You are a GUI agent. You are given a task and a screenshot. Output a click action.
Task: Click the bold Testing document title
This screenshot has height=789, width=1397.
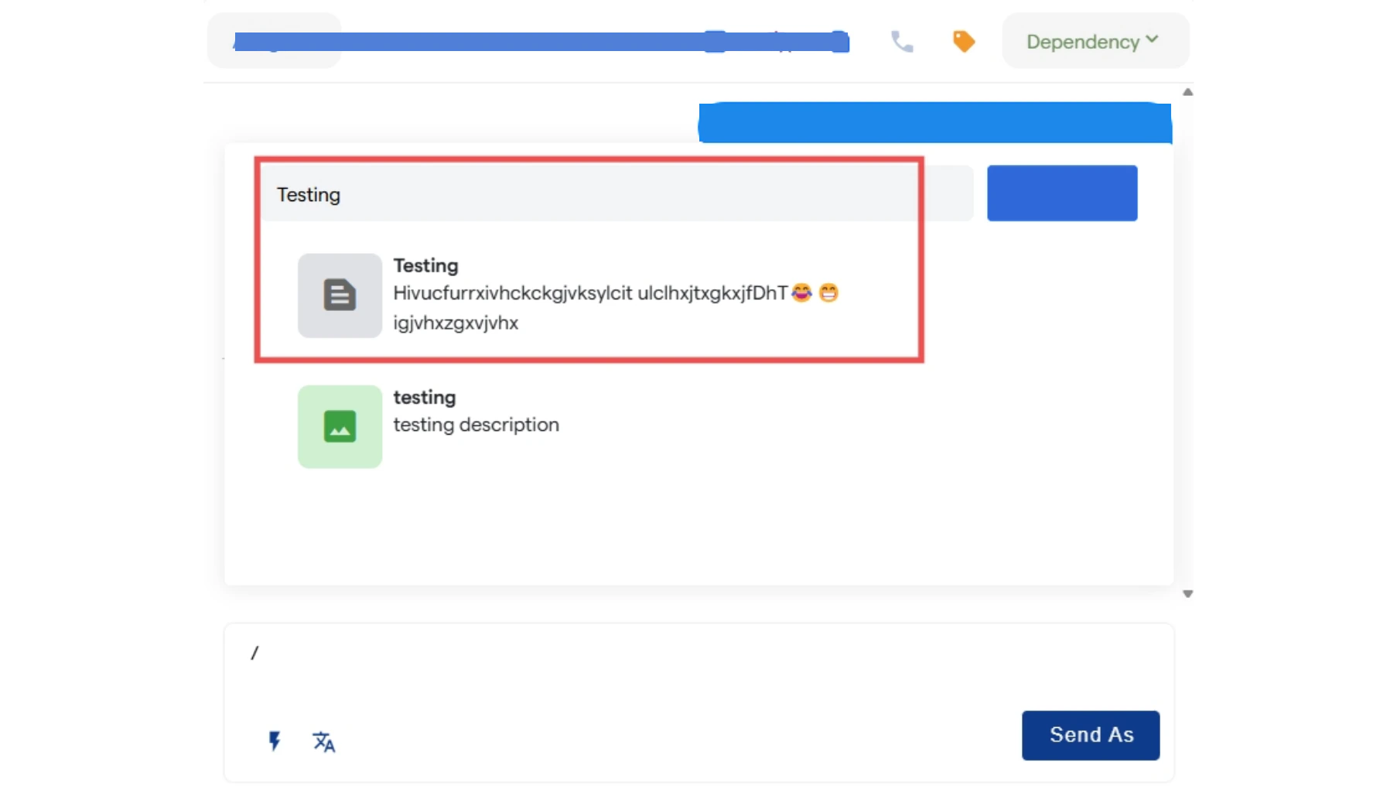point(425,265)
